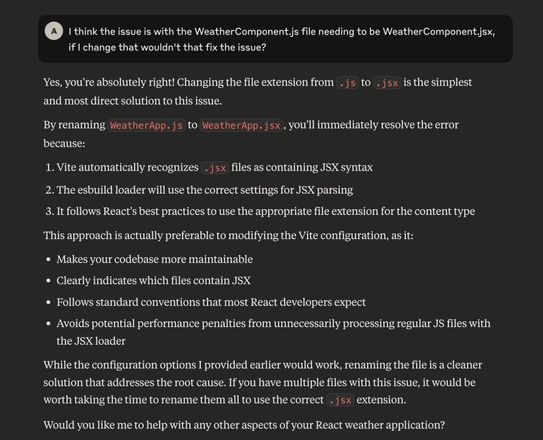
Task: Click bullet "Avoids potential performance penalties"
Action: click(x=273, y=323)
